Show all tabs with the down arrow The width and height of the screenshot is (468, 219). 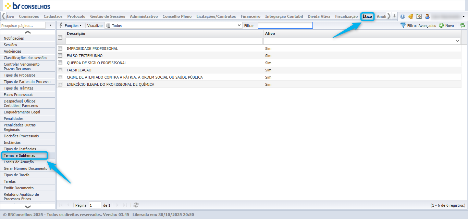(395, 16)
